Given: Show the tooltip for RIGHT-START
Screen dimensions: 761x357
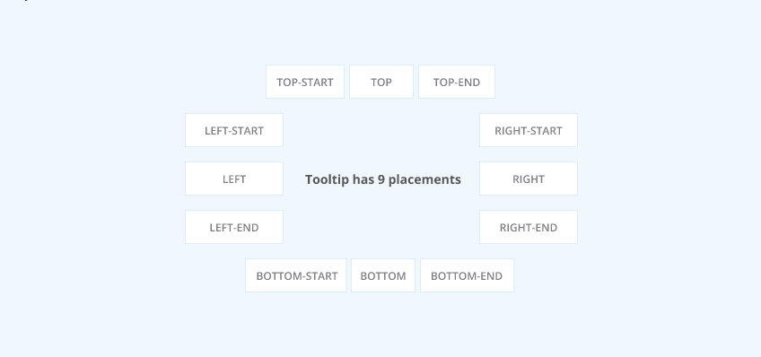Looking at the screenshot, I should pos(529,130).
